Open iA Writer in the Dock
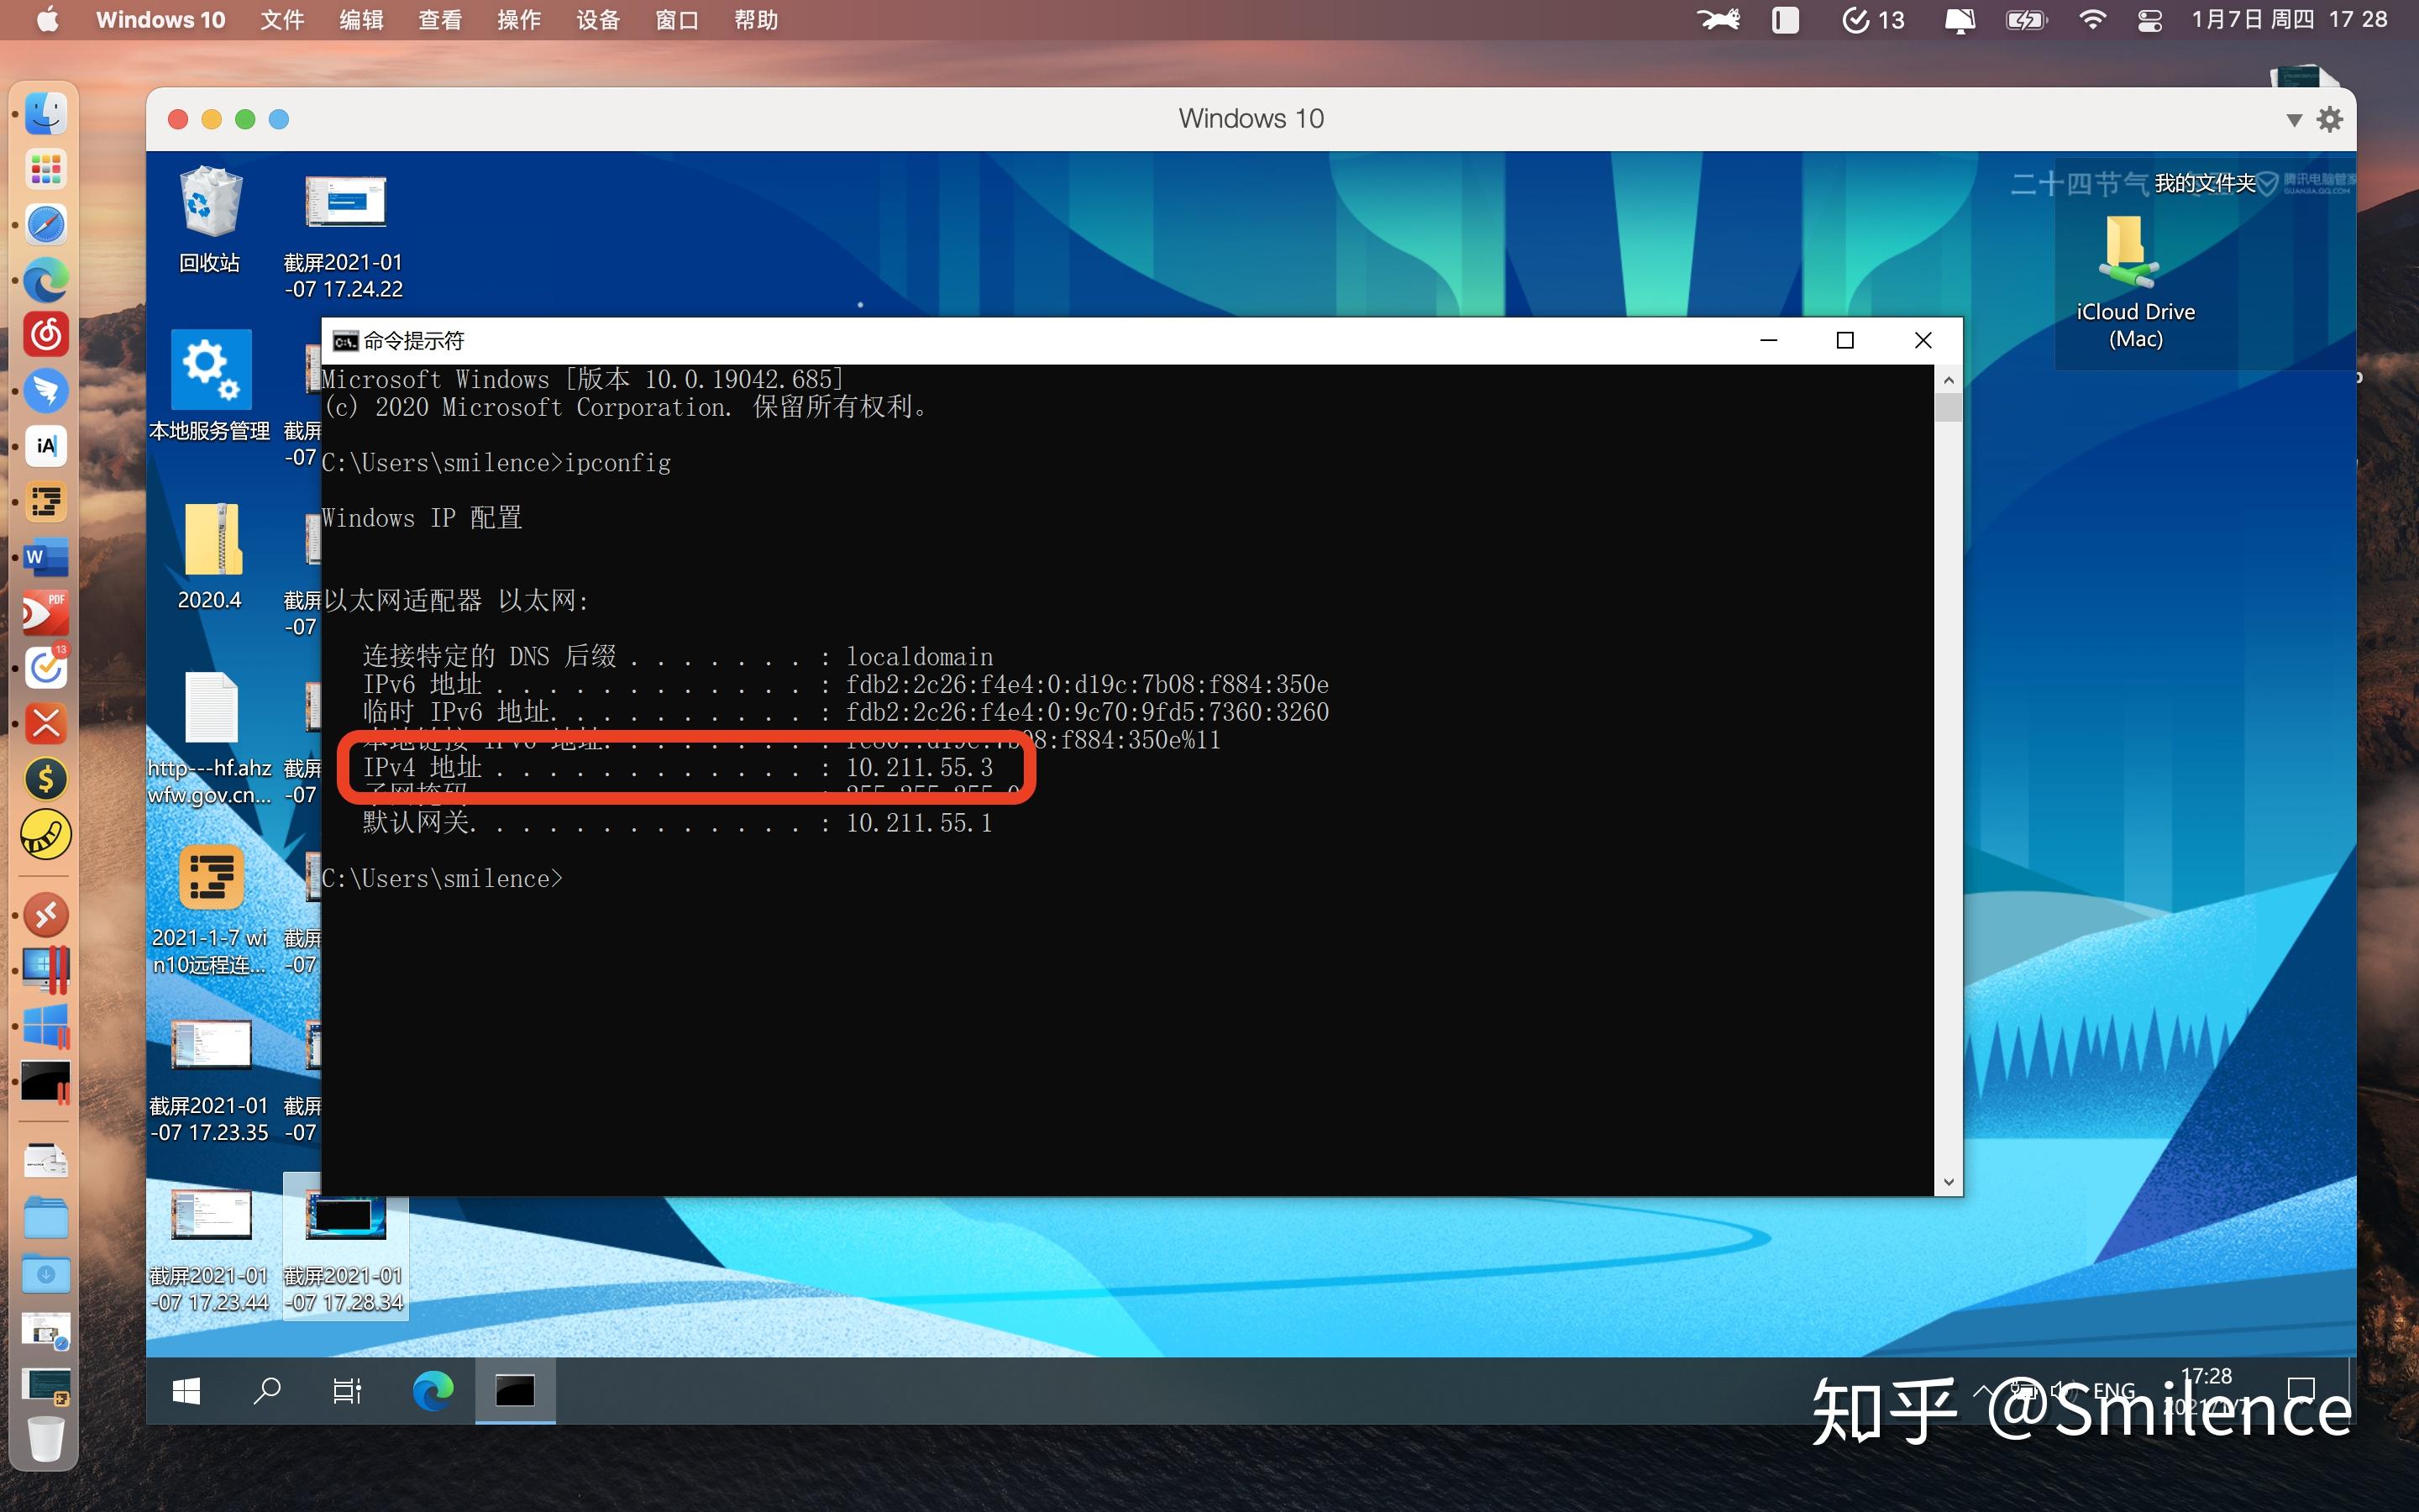Viewport: 2419px width, 1512px height. 46,446
